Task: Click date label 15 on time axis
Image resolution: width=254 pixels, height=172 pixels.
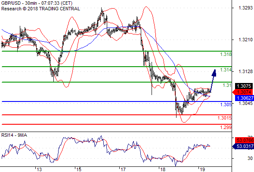Action: coord(79,169)
